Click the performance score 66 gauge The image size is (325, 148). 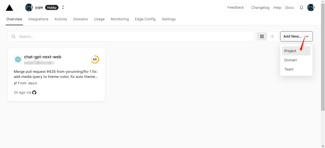(x=95, y=59)
